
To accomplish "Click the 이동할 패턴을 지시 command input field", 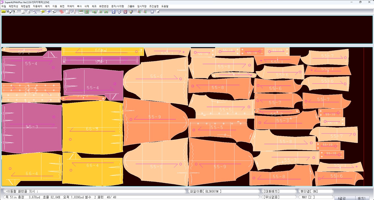I will [x=95, y=191].
